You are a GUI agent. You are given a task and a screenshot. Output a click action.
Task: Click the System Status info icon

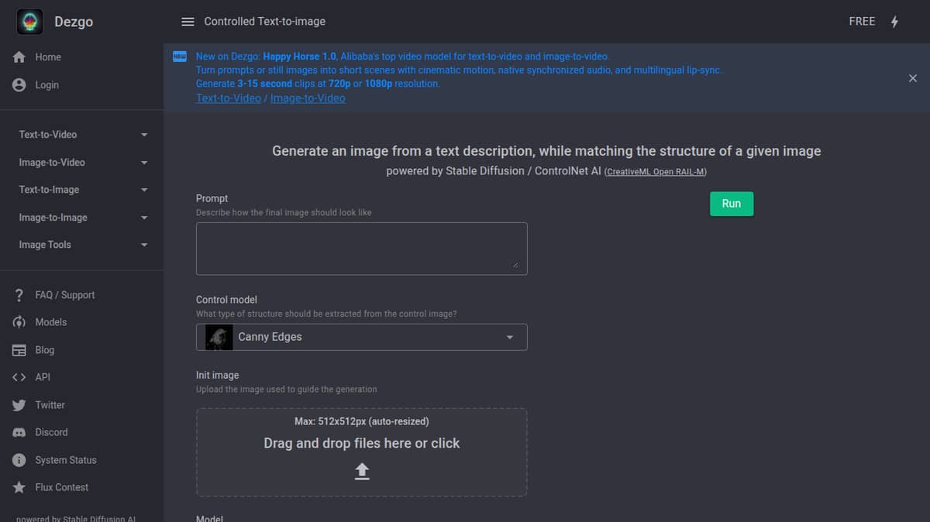[x=19, y=460]
